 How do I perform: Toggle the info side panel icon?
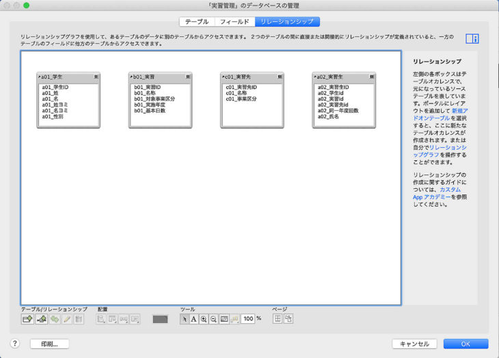coord(472,39)
